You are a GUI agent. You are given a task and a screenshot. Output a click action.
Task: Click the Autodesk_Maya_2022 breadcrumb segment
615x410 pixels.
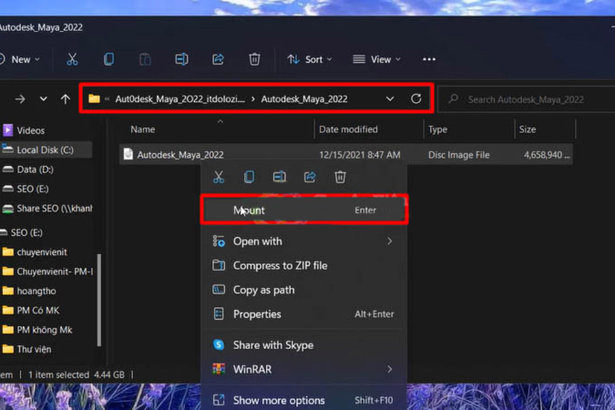point(304,99)
